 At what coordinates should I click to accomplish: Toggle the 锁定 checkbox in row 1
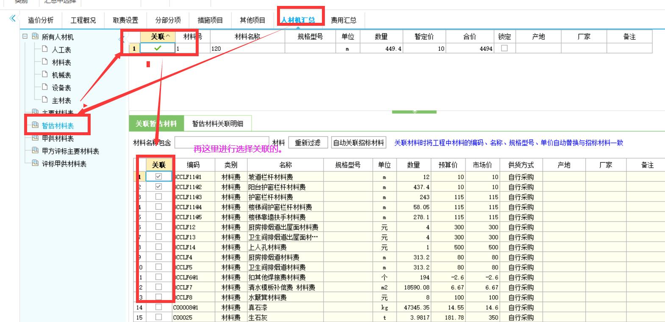[504, 48]
